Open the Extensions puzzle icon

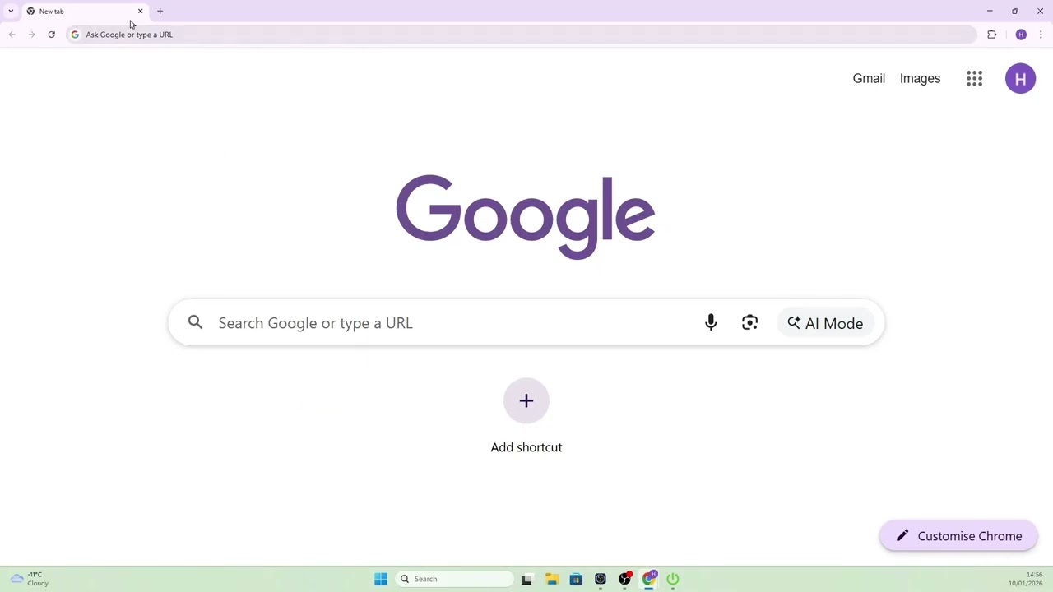[991, 35]
